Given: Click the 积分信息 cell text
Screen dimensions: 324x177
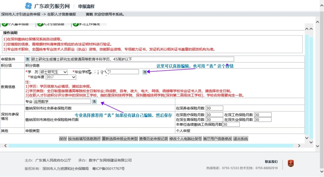Looking at the screenshot, I should (32, 65).
